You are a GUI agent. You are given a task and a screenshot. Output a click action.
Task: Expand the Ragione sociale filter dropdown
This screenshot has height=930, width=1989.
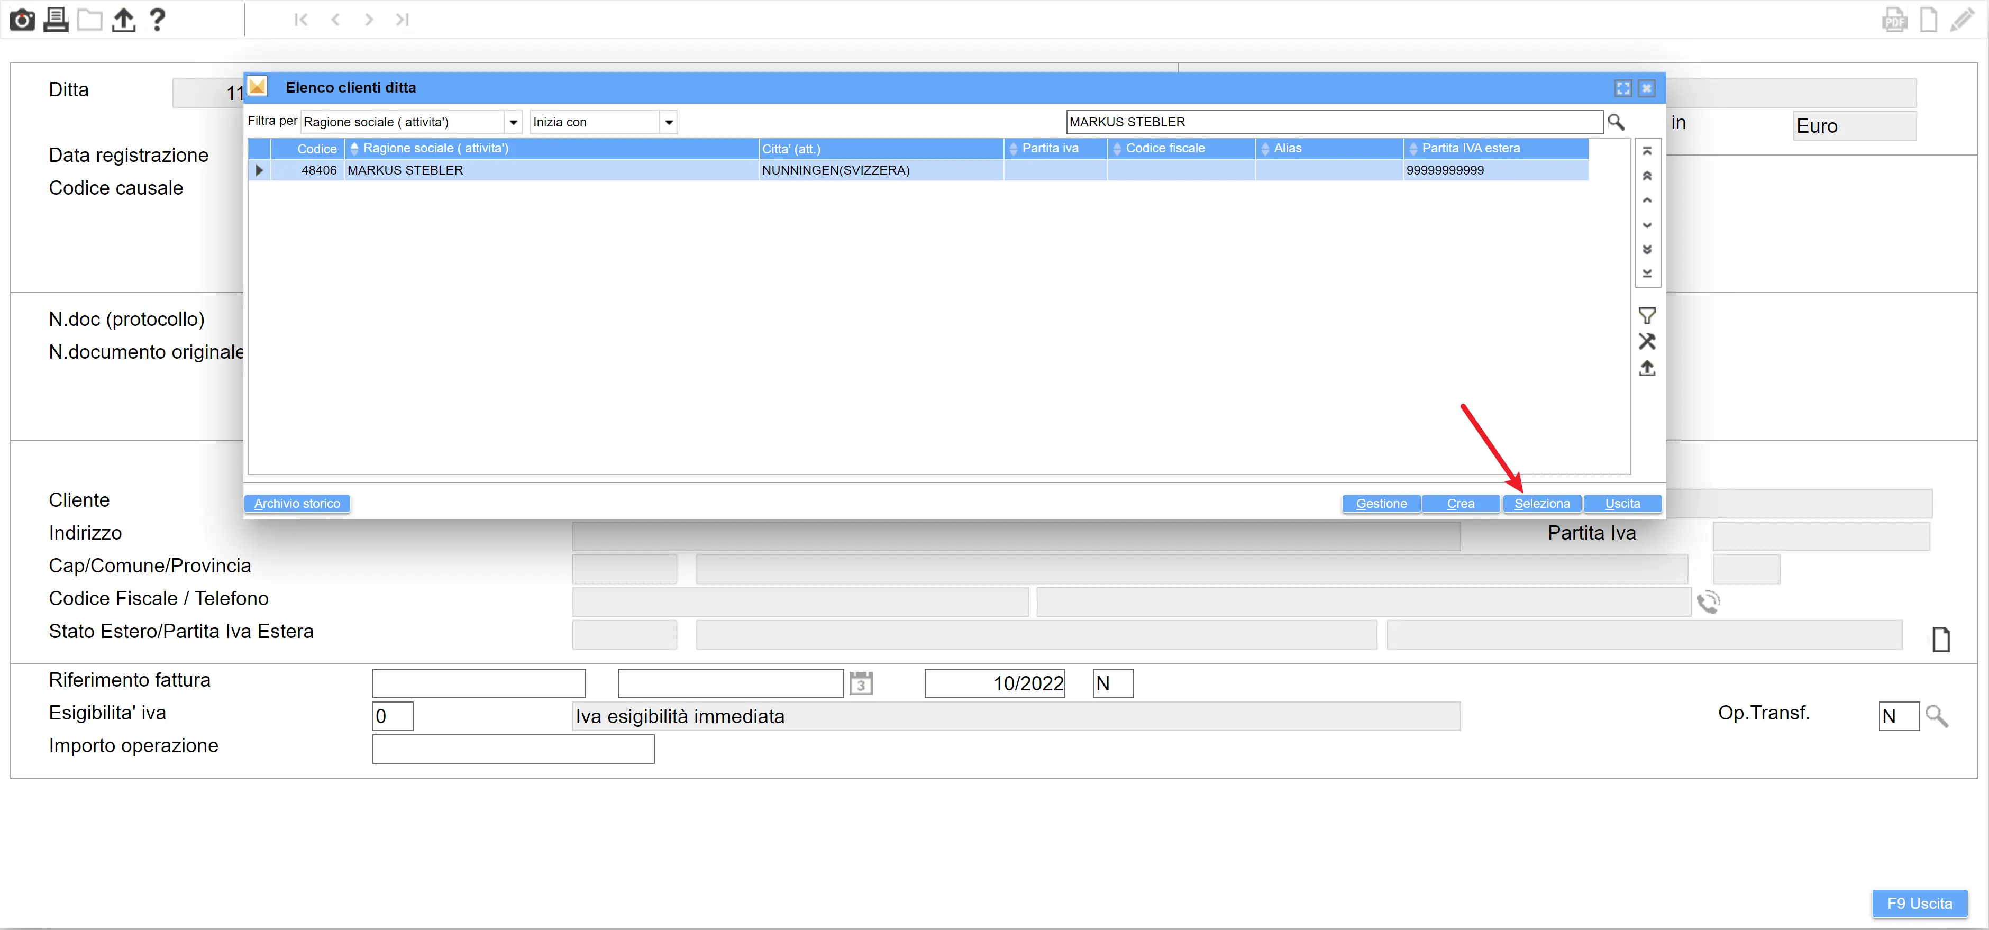513,122
